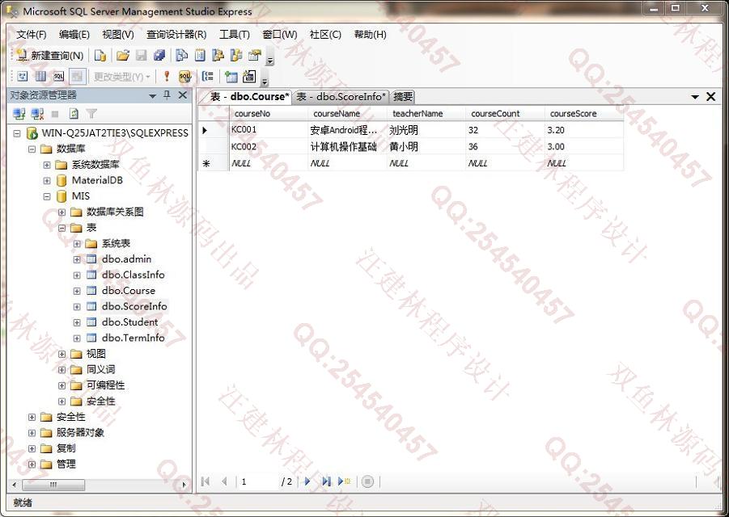Expand the 数据库关系图 folder

coord(61,212)
